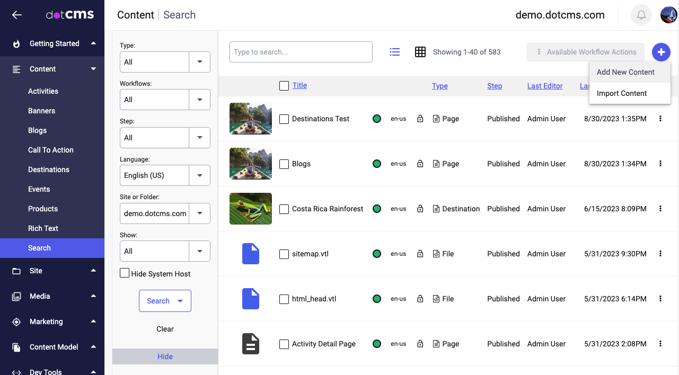Viewport: 679px width, 375px height.
Task: Check the Destinations Test row checkbox
Action: (284, 119)
